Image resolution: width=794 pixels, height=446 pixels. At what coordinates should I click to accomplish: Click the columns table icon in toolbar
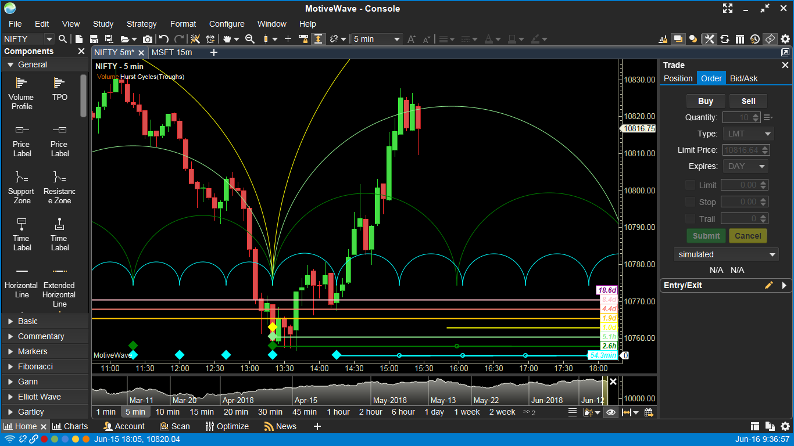(739, 39)
